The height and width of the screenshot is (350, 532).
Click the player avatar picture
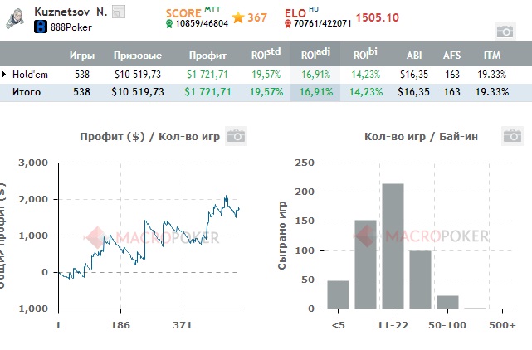click(15, 19)
